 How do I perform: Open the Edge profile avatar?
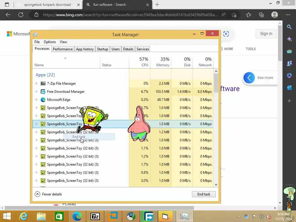click(x=275, y=15)
